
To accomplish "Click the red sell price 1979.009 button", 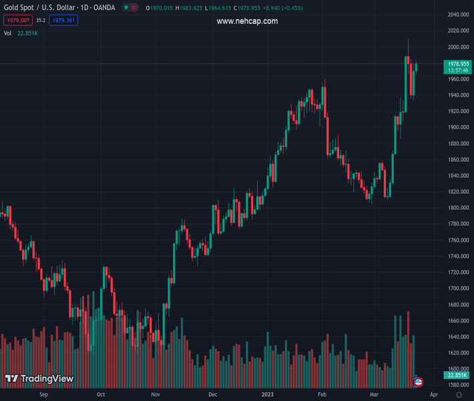I will 17,21.
